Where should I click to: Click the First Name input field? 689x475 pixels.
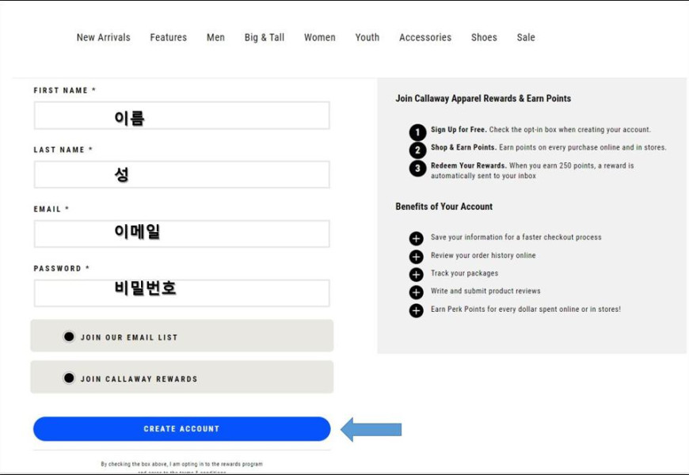(x=182, y=116)
